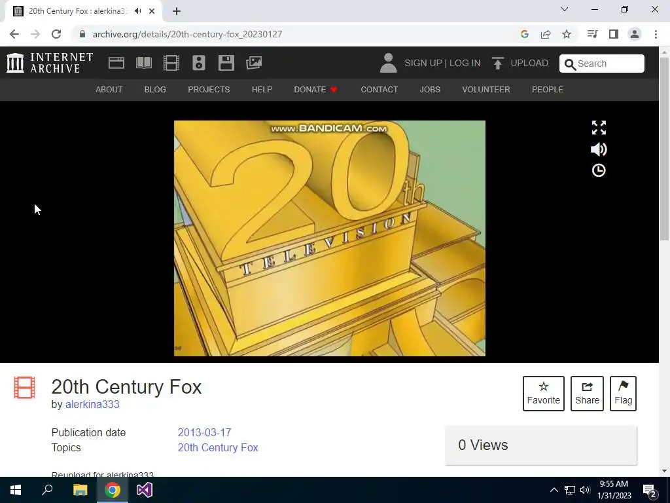Click the system tray network icon
This screenshot has width=670, height=503.
[x=570, y=490]
